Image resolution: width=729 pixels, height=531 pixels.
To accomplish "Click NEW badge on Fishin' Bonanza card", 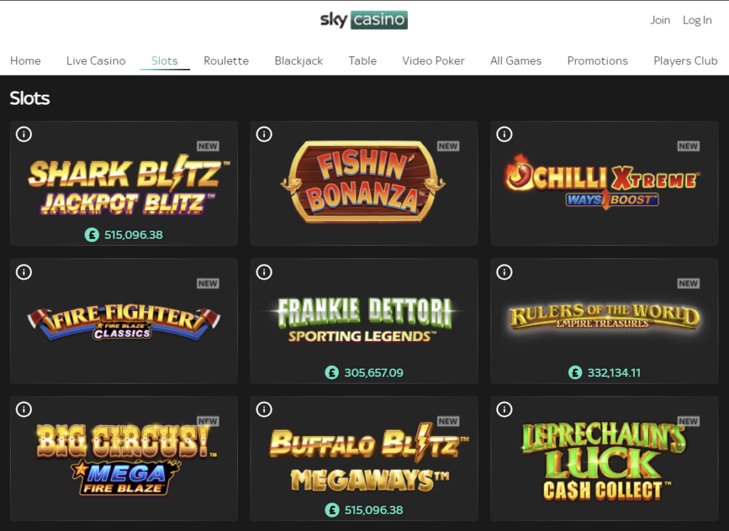I will pyautogui.click(x=449, y=146).
